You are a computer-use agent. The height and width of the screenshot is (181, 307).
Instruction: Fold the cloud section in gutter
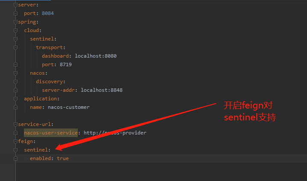(x=16, y=30)
